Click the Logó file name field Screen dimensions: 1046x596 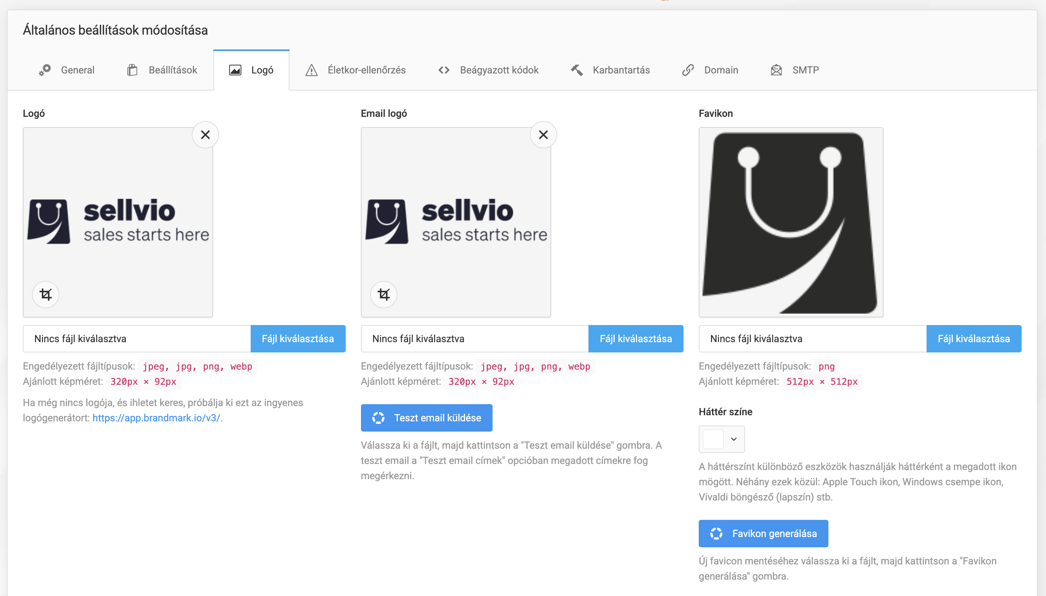(137, 338)
